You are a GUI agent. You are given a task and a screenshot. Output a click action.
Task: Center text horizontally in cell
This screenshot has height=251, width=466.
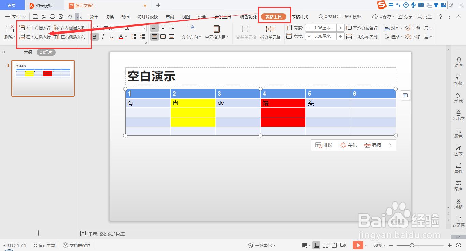[x=163, y=28]
